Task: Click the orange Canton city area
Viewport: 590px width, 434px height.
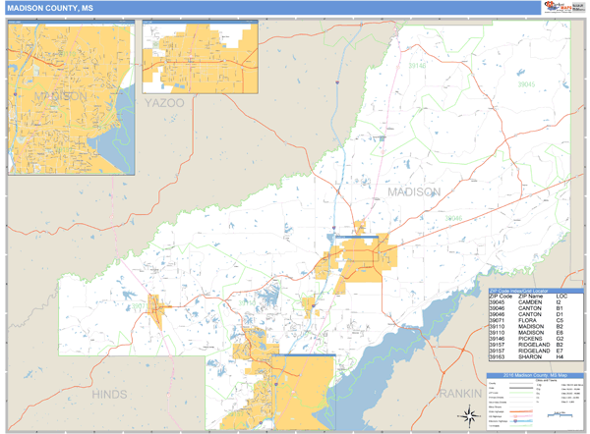Action: pyautogui.click(x=362, y=258)
